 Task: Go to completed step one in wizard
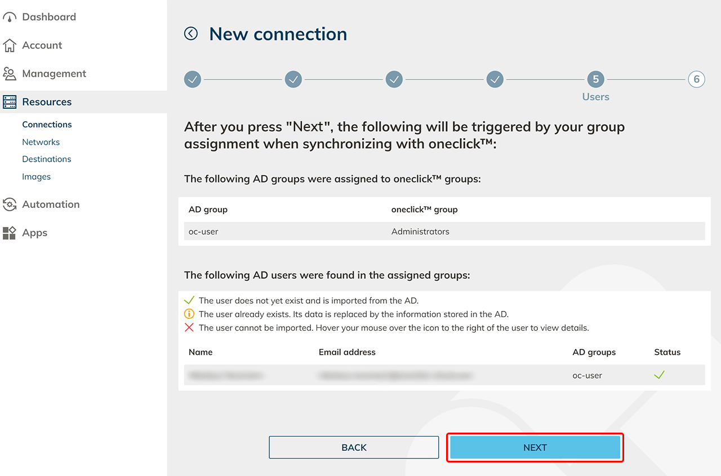pos(193,79)
